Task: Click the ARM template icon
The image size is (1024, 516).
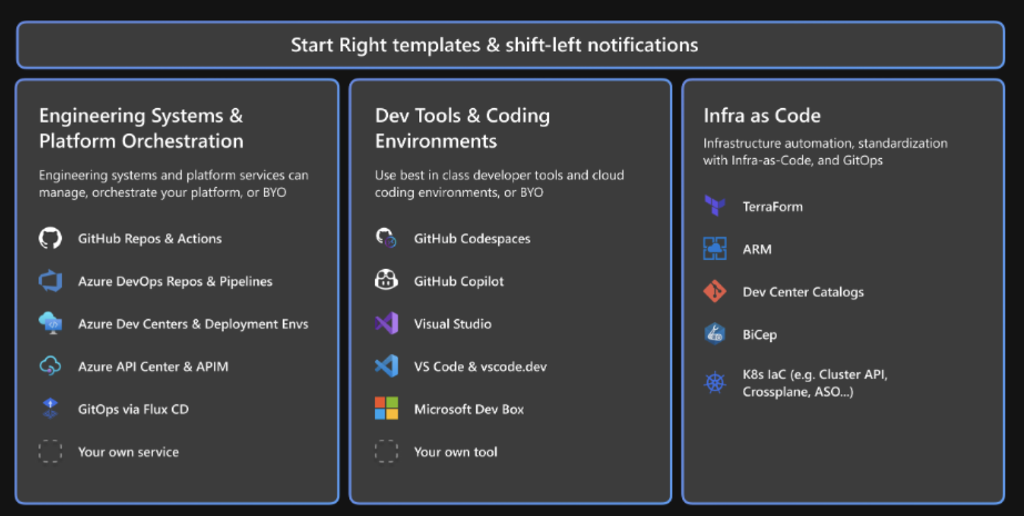Action: [x=715, y=249]
